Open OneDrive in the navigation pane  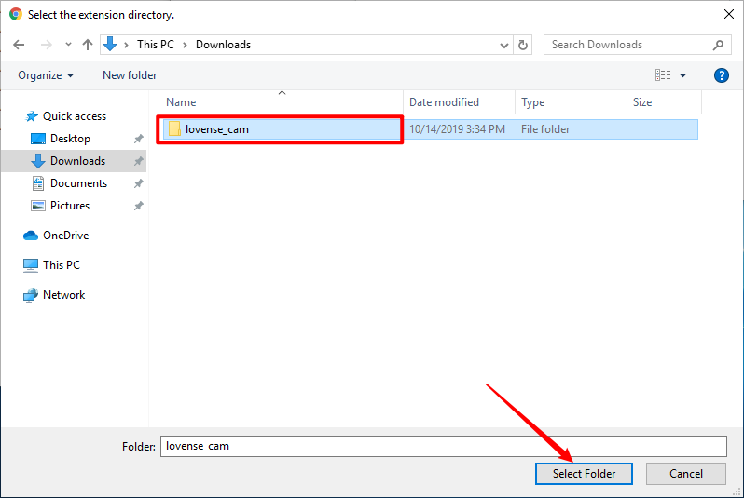[65, 236]
